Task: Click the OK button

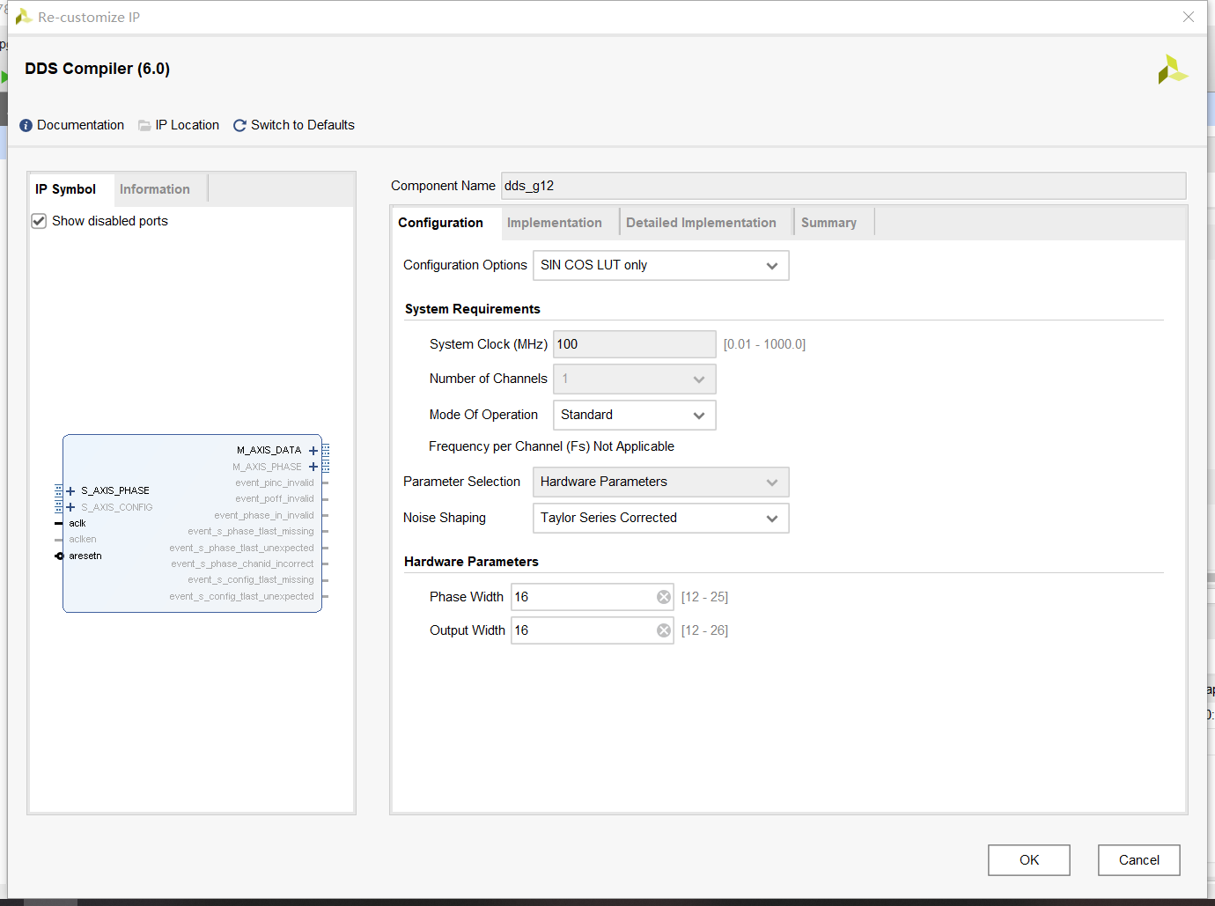Action: click(1029, 860)
